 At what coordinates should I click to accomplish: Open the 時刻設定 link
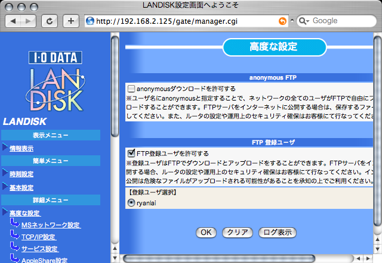(x=21, y=174)
